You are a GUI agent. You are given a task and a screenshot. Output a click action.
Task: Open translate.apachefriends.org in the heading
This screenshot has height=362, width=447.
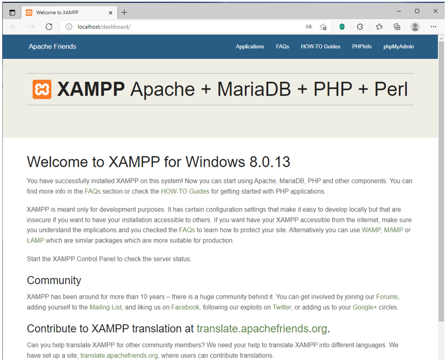(x=262, y=329)
